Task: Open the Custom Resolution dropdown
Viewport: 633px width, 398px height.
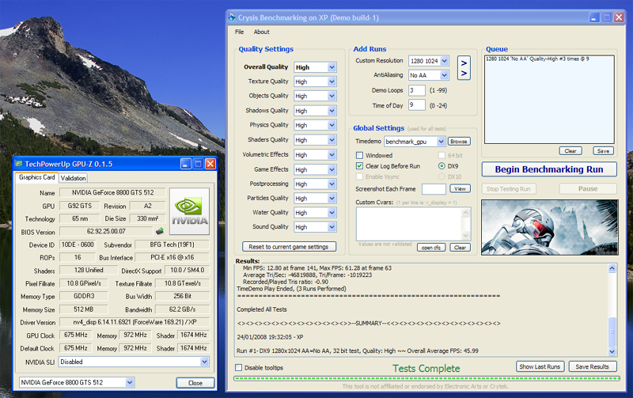Action: [444, 61]
